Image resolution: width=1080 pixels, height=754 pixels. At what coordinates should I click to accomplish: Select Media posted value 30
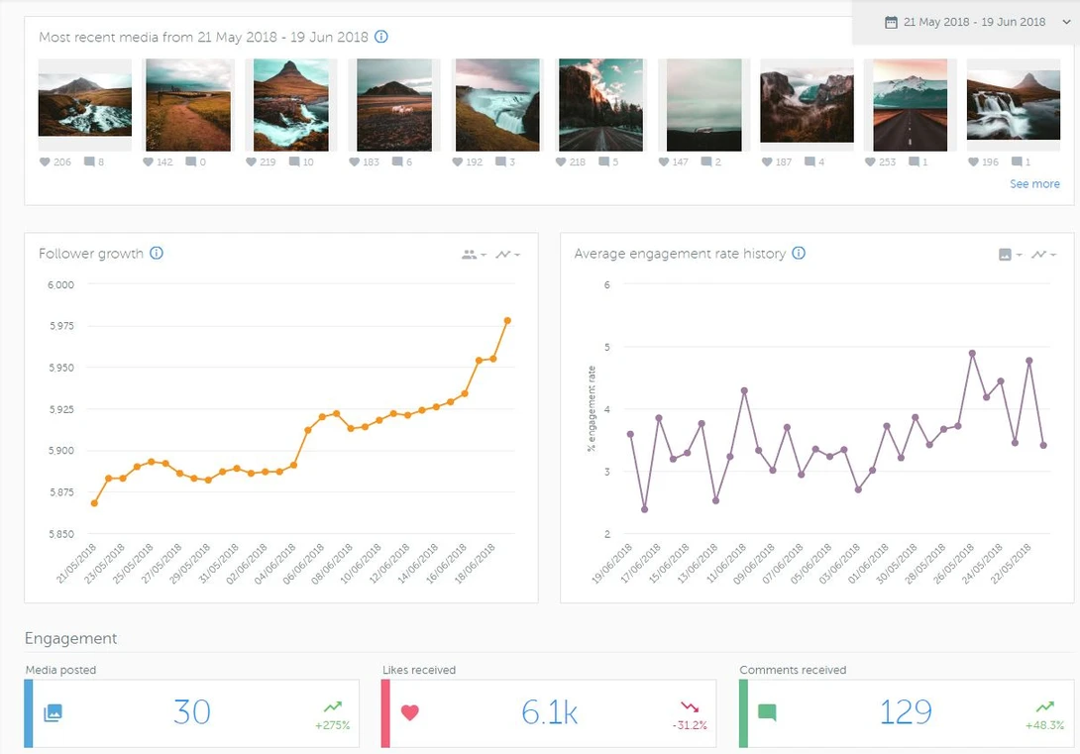pos(191,712)
